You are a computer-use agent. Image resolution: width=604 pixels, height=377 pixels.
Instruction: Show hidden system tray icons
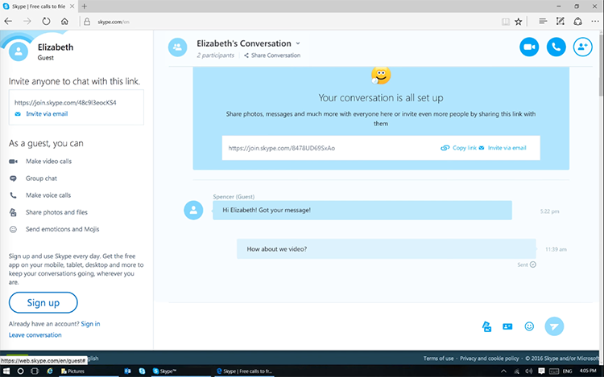pyautogui.click(x=503, y=371)
